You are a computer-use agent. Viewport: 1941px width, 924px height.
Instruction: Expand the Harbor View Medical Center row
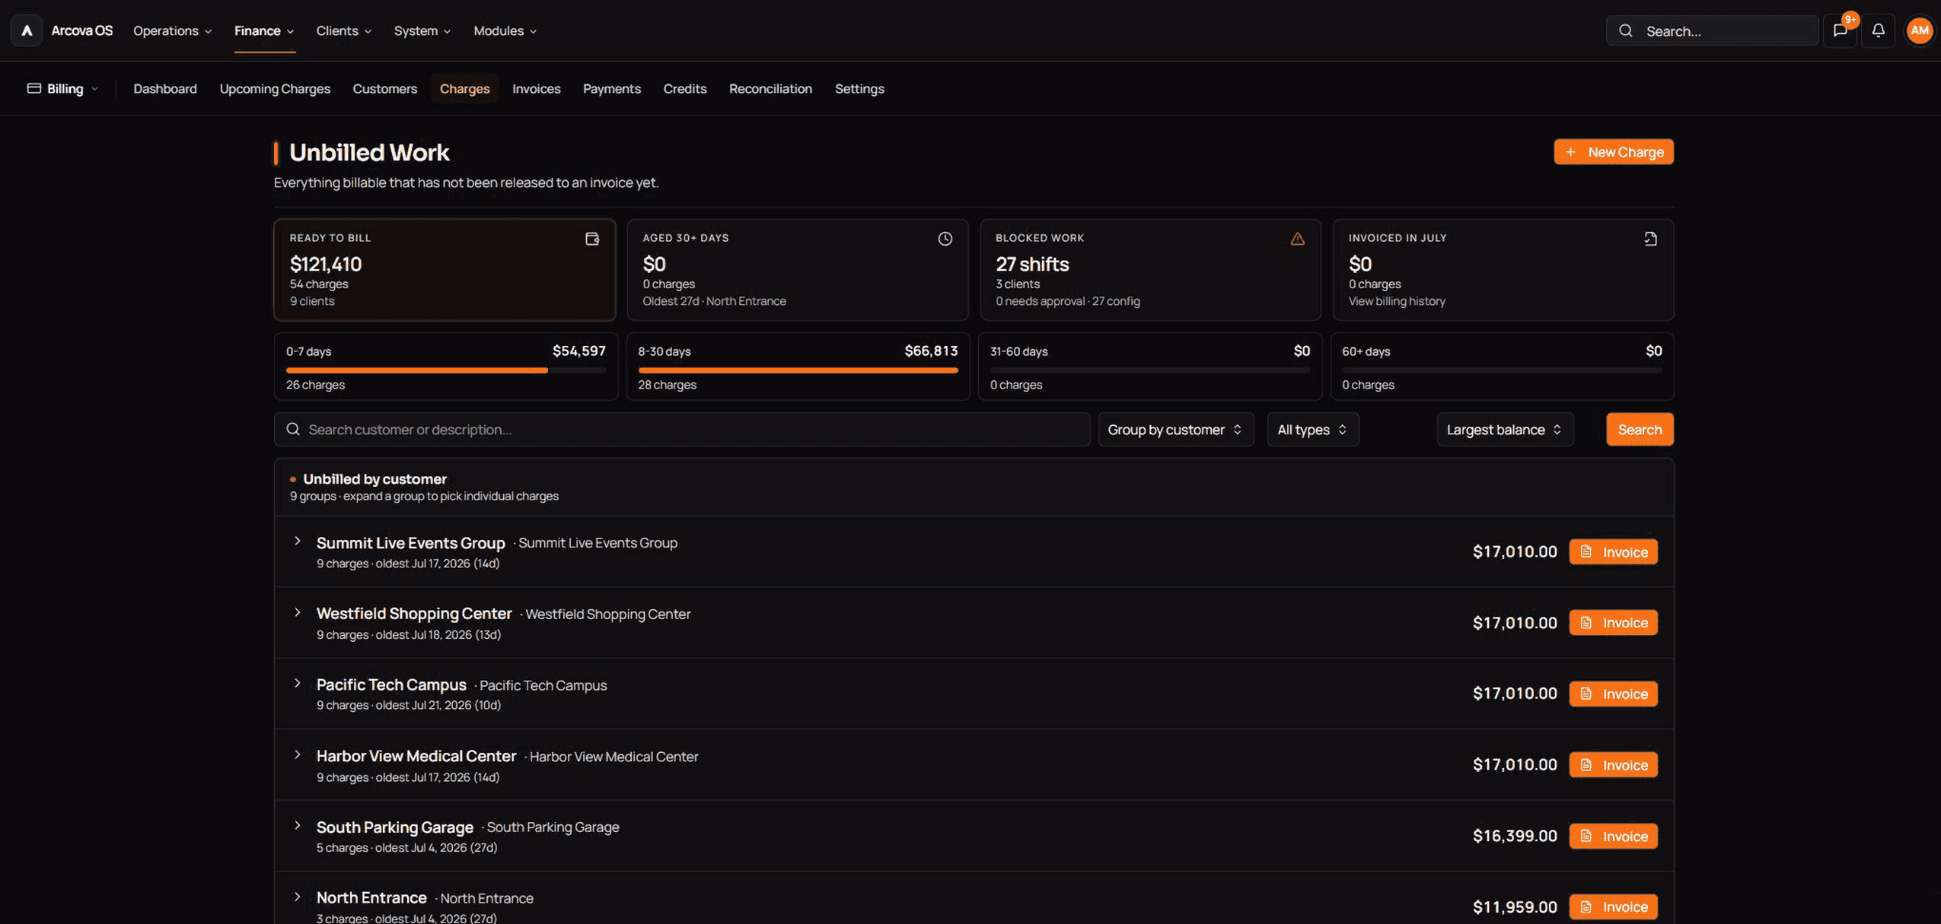[298, 755]
